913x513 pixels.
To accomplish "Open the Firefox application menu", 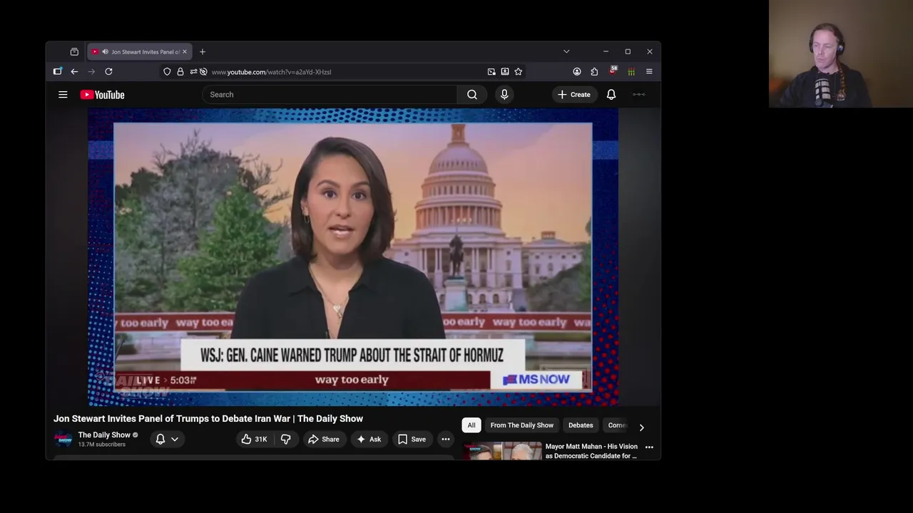I will pyautogui.click(x=649, y=72).
